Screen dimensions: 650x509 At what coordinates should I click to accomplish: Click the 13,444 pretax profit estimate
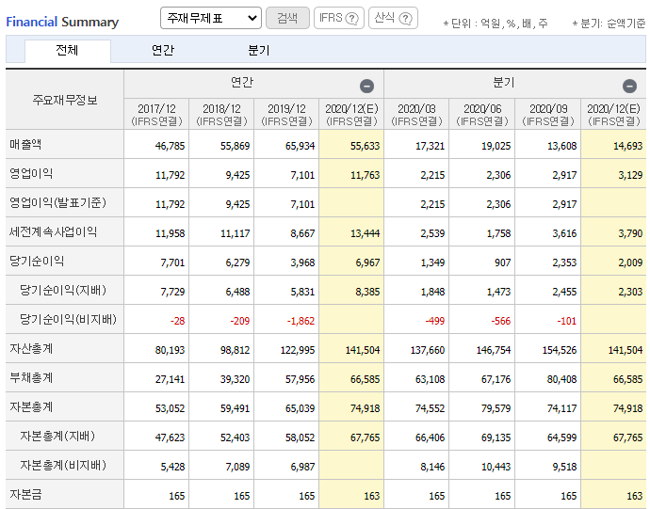pos(366,233)
